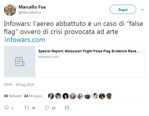View the 24 Mi piace list
The image size is (149, 116).
33,96
